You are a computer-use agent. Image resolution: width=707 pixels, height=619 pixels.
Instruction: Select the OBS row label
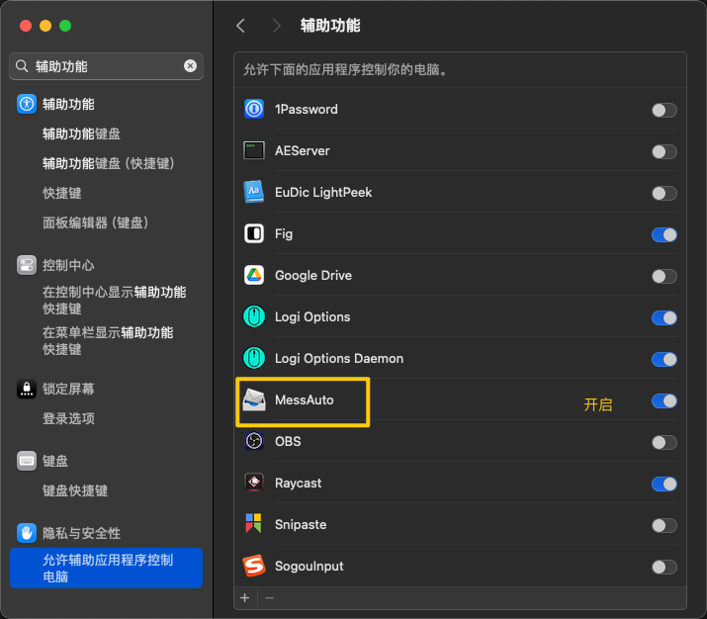click(288, 441)
